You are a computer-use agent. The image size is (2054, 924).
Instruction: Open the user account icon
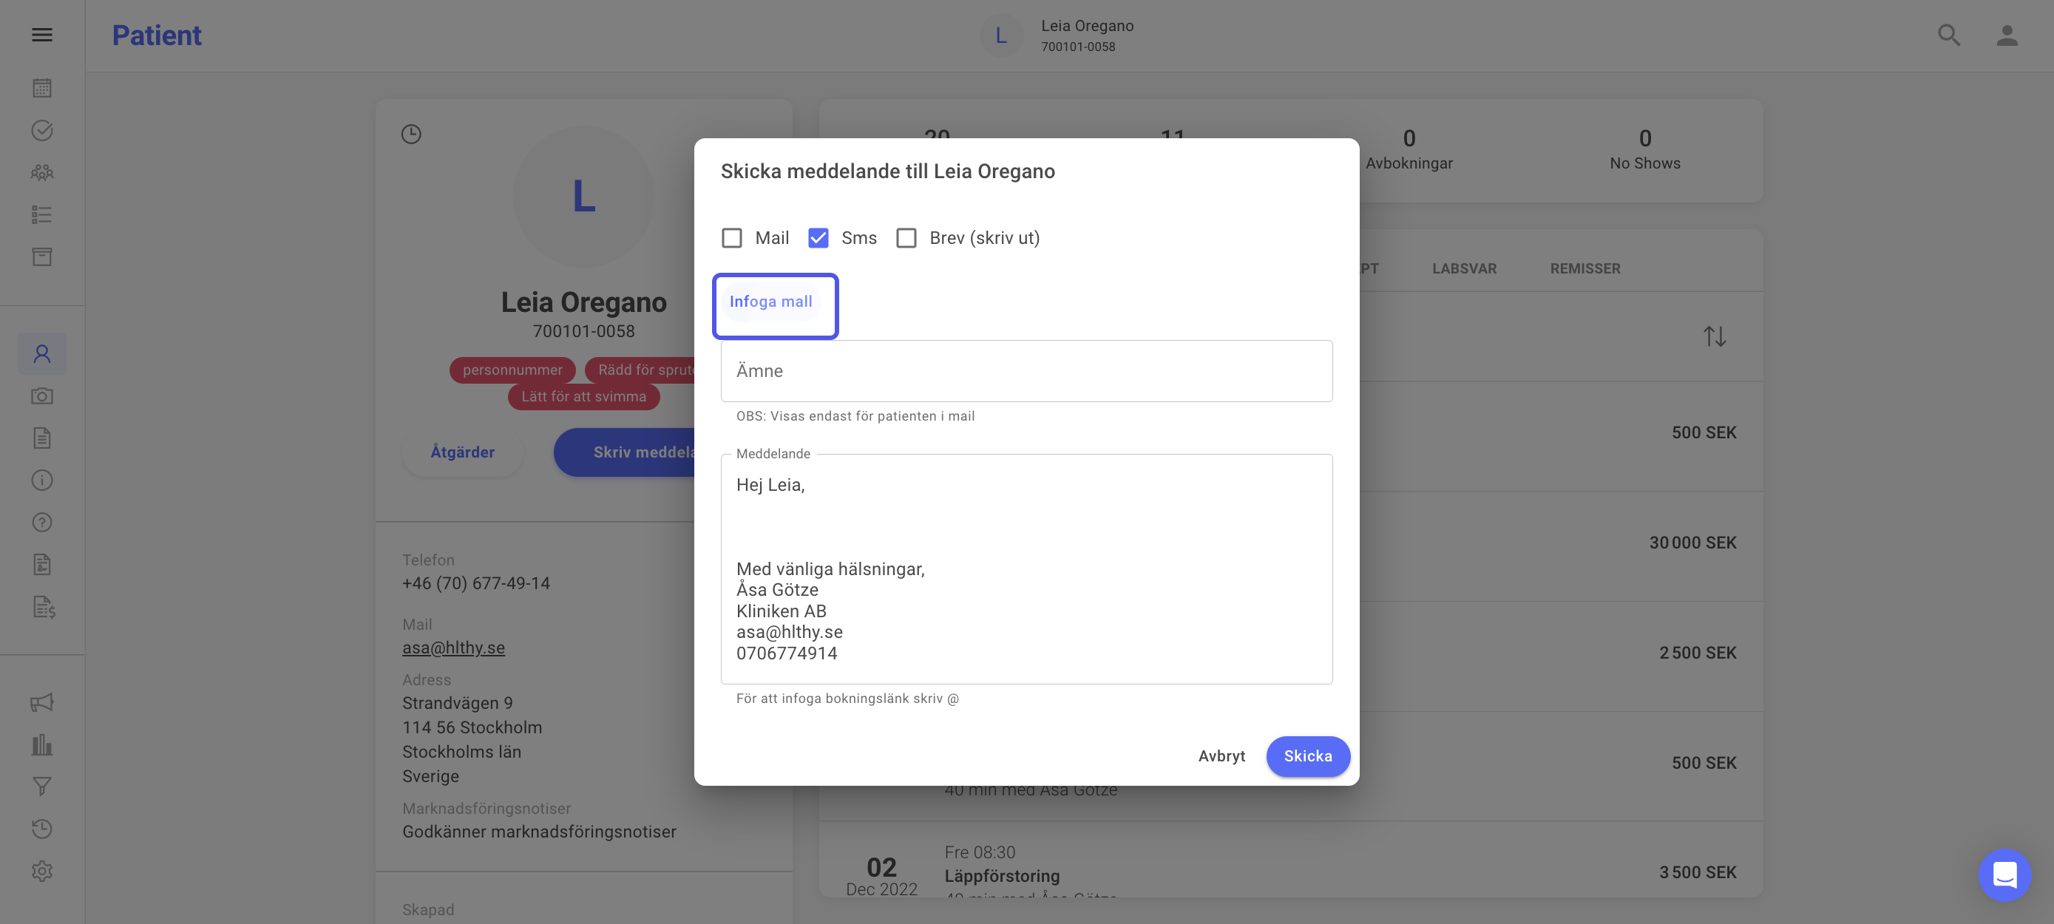pyautogui.click(x=2007, y=35)
